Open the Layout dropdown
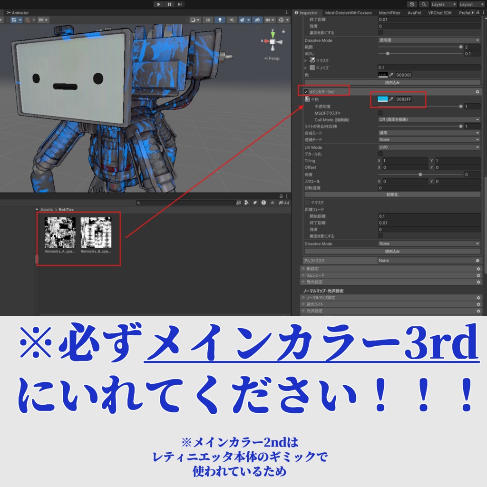This screenshot has height=487, width=487. 471,4
